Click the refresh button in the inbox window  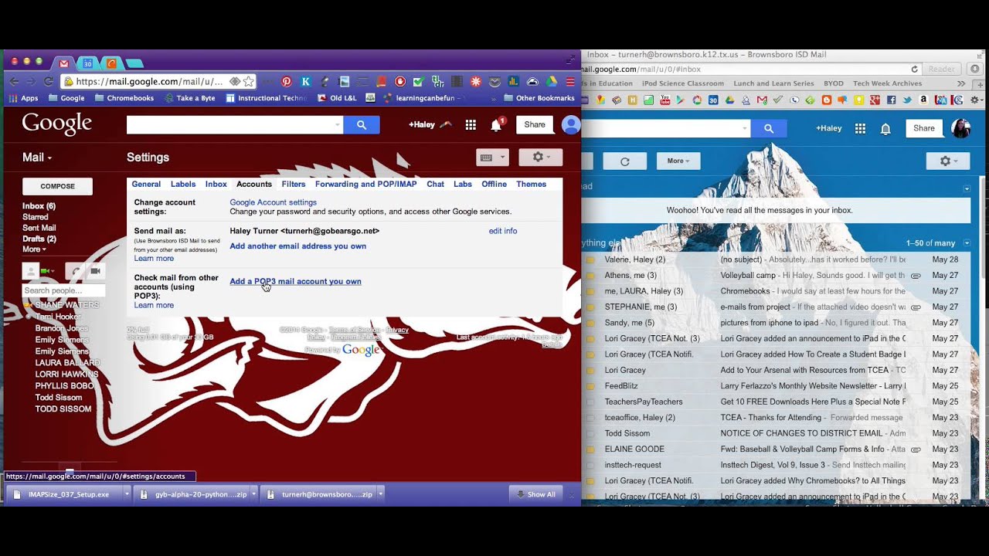pyautogui.click(x=625, y=161)
